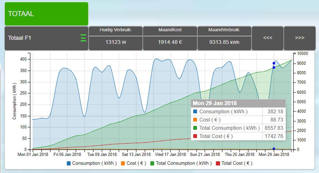Click the red square in the tooltip Total Cost row
Image resolution: width=319 pixels, height=173 pixels.
tap(195, 136)
